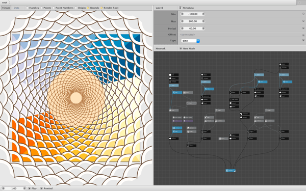Switch to the Data tab

(x=16, y=8)
